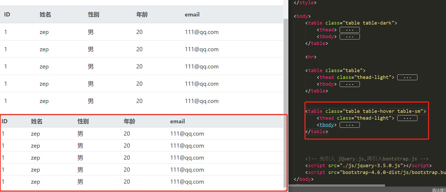Image resolution: width=446 pixels, height=192 pixels.
Task: Click the 姓名 header of the upper table
Action: coord(45,15)
